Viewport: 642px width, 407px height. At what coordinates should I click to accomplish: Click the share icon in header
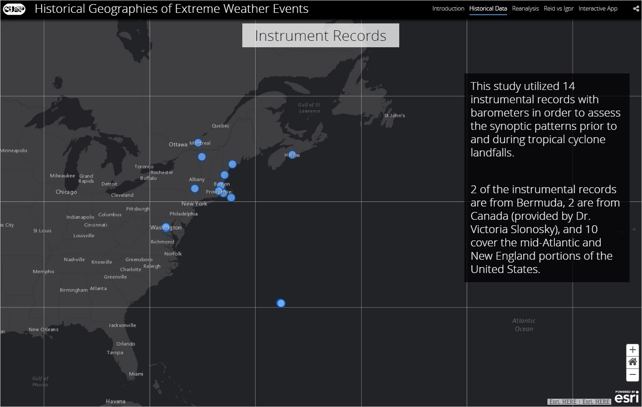636,9
